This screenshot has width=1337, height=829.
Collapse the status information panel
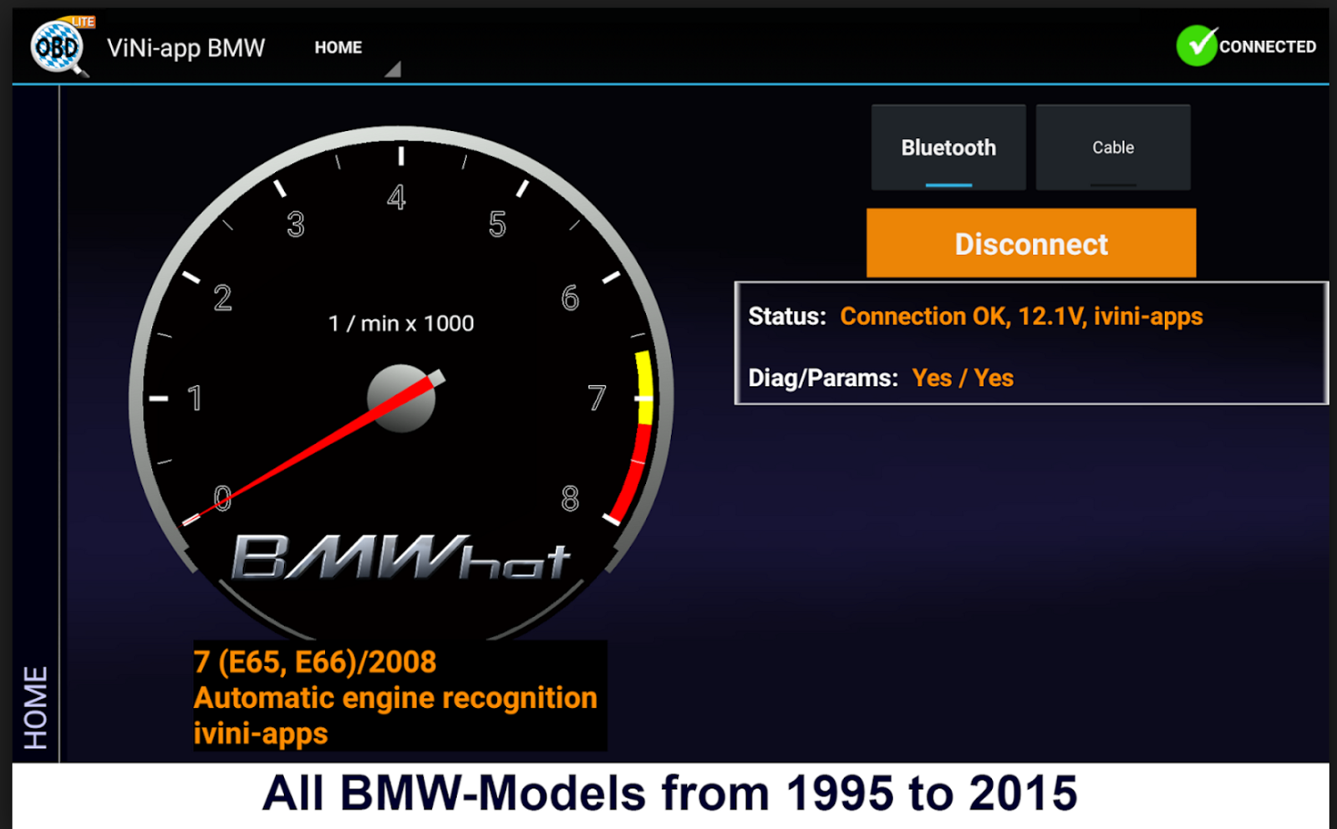click(1031, 345)
